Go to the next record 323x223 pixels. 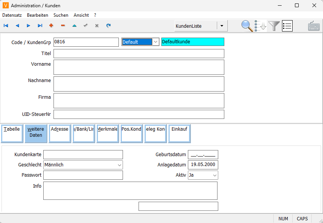(x=28, y=26)
